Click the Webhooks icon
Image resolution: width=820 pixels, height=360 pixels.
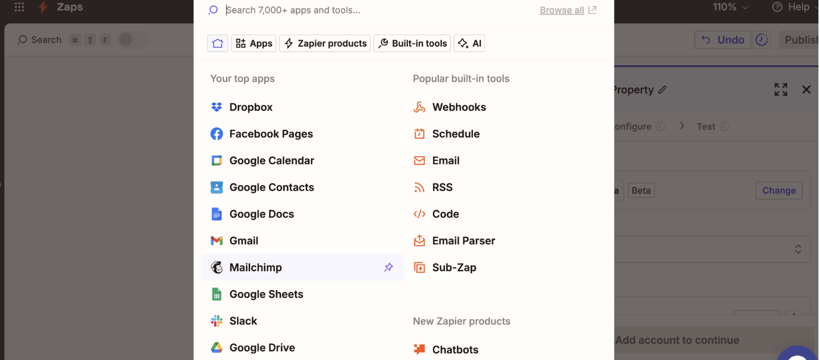click(x=419, y=107)
